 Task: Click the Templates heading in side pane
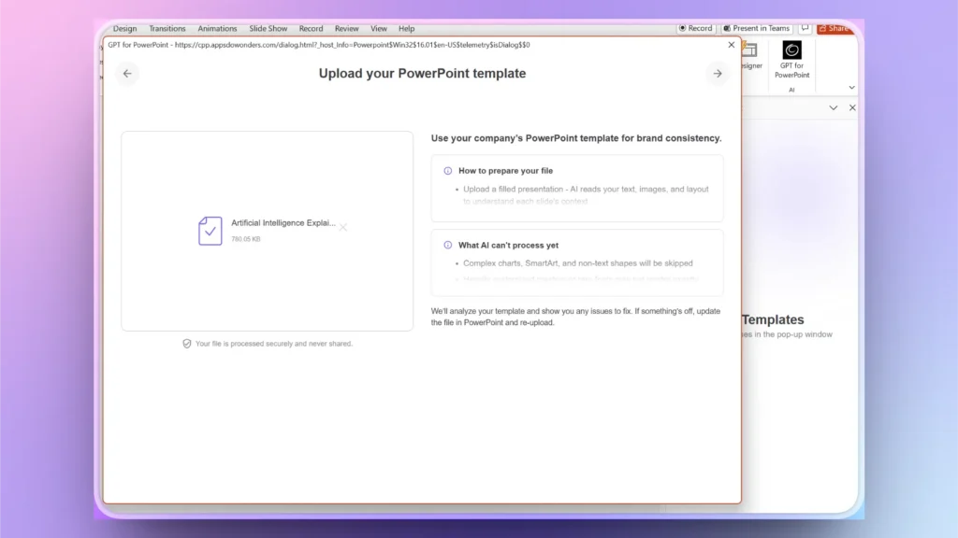point(773,319)
